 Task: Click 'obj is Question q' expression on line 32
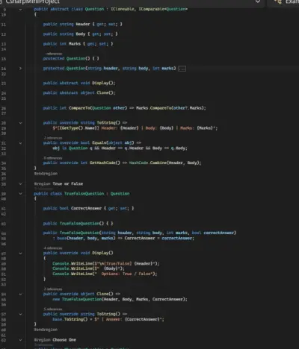pyautogui.click(x=73, y=148)
